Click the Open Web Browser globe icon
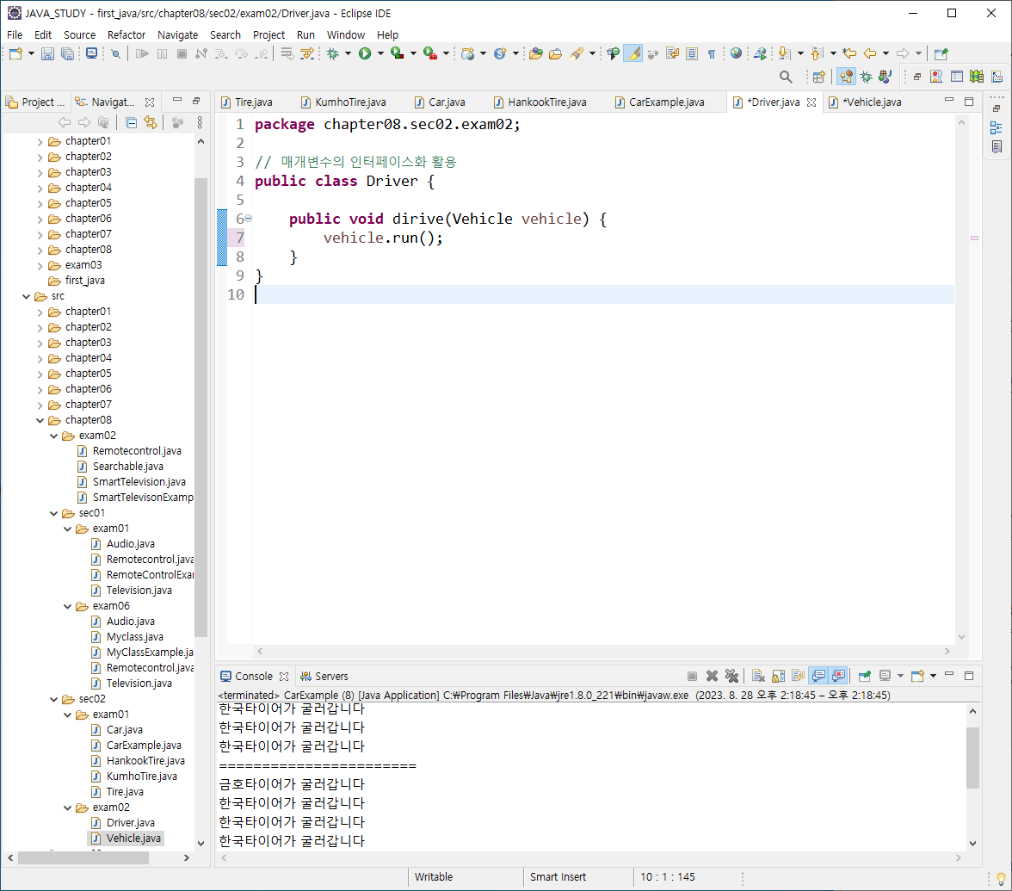Image resolution: width=1012 pixels, height=891 pixels. pyautogui.click(x=736, y=53)
